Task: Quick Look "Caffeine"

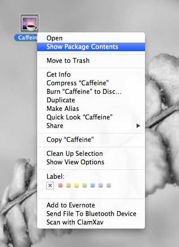Action: tap(91, 117)
